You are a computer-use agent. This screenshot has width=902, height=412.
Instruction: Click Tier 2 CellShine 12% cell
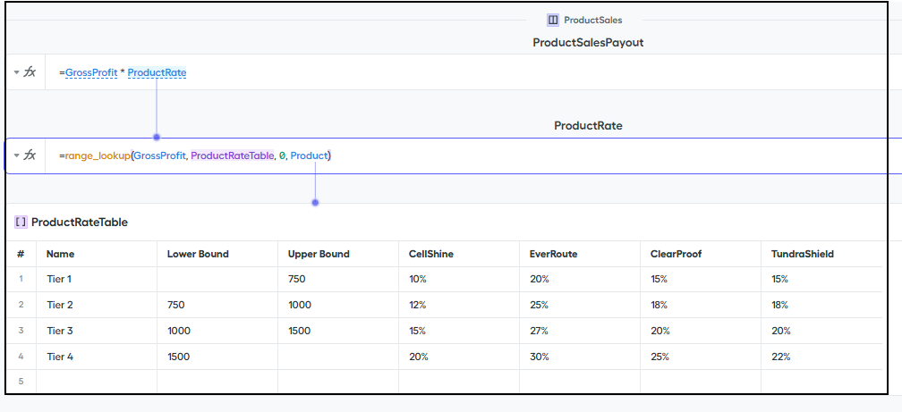coord(459,305)
